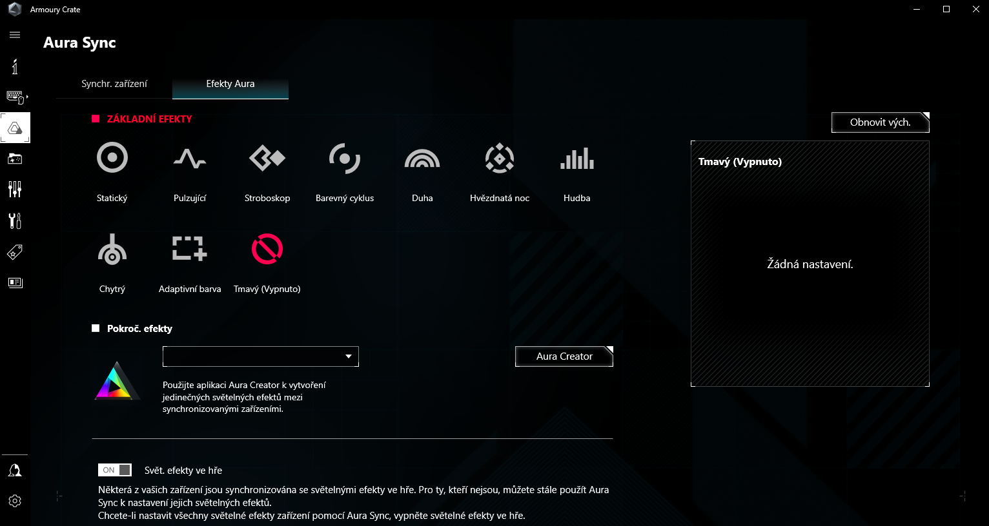Open the Aura Sync sidebar icon
This screenshot has width=989, height=526.
point(15,128)
